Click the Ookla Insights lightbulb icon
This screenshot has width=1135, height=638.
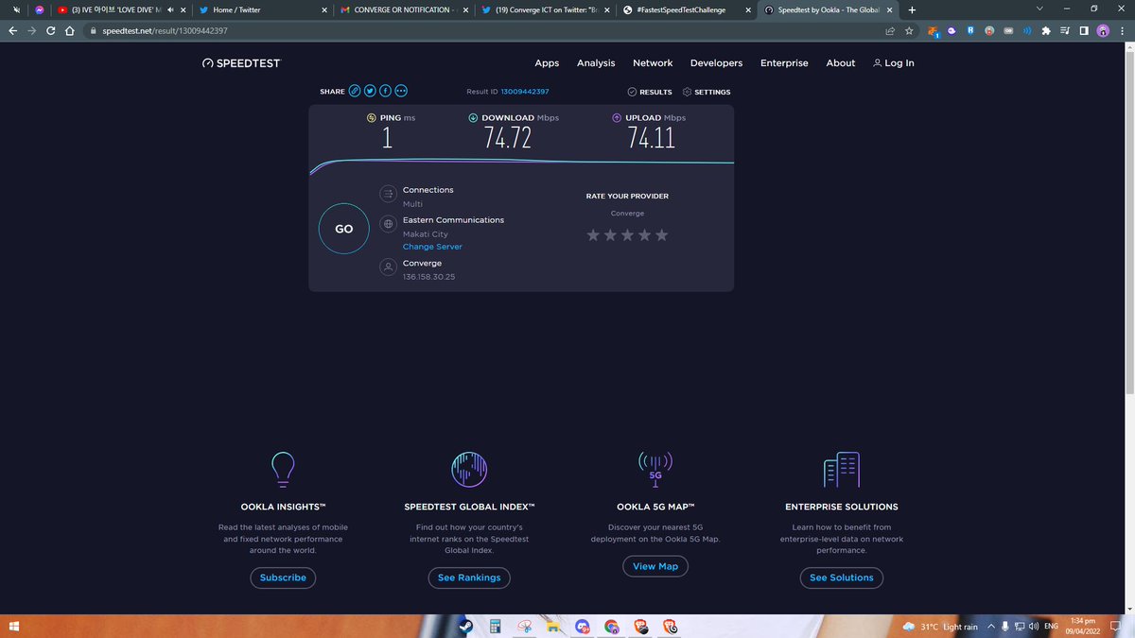[283, 469]
